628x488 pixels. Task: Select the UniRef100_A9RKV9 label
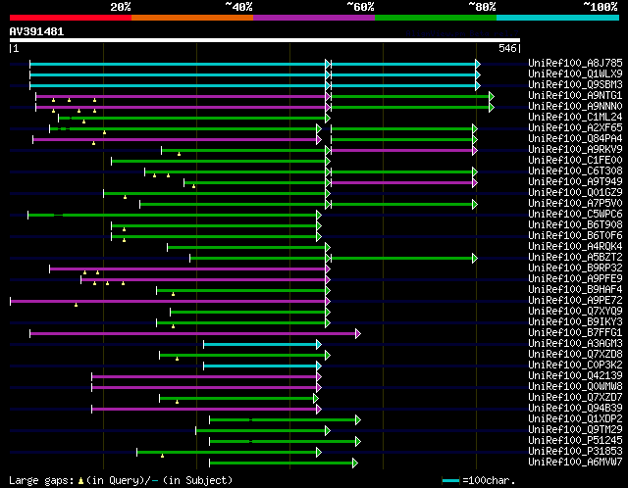pos(575,150)
